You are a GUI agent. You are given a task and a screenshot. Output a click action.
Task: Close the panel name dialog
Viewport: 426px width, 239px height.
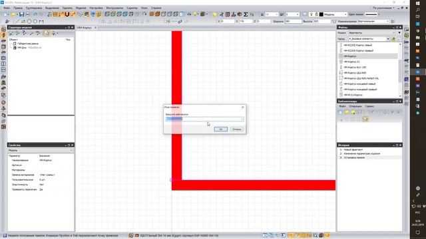242,108
